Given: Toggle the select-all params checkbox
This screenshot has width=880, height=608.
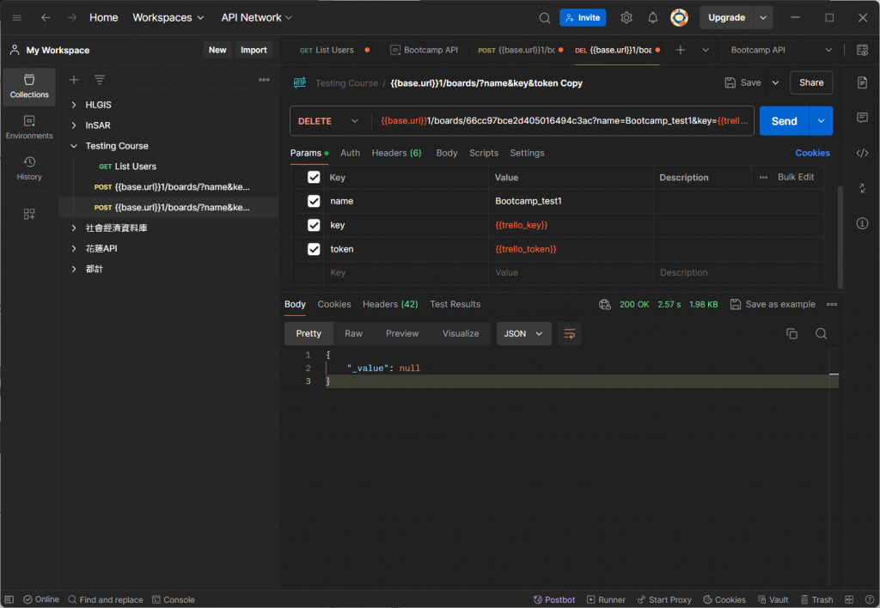Looking at the screenshot, I should 314,177.
